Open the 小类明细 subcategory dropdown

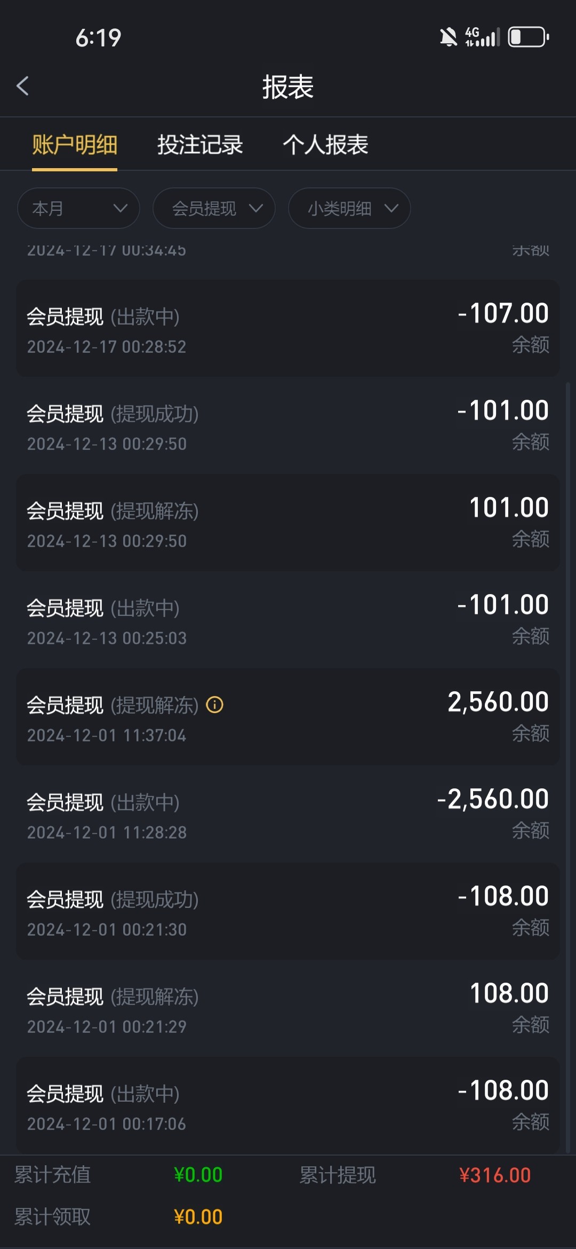coord(349,208)
